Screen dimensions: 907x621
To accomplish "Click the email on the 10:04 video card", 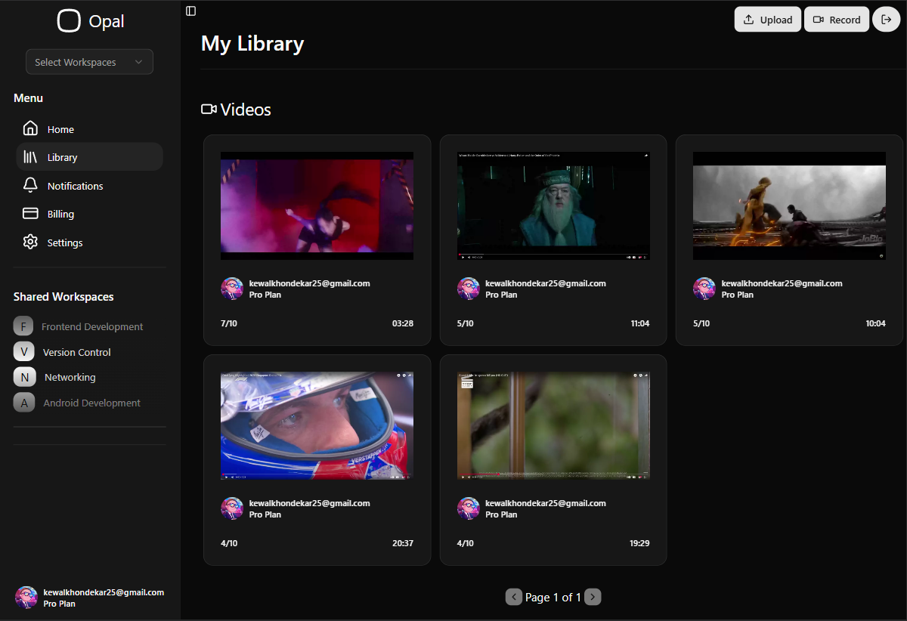I will 782,283.
